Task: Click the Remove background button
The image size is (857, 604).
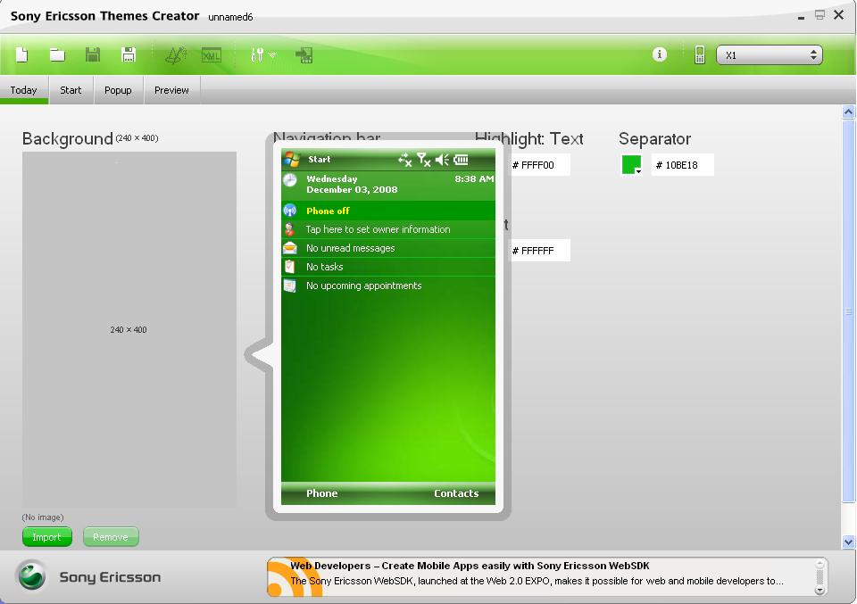Action: [x=111, y=537]
